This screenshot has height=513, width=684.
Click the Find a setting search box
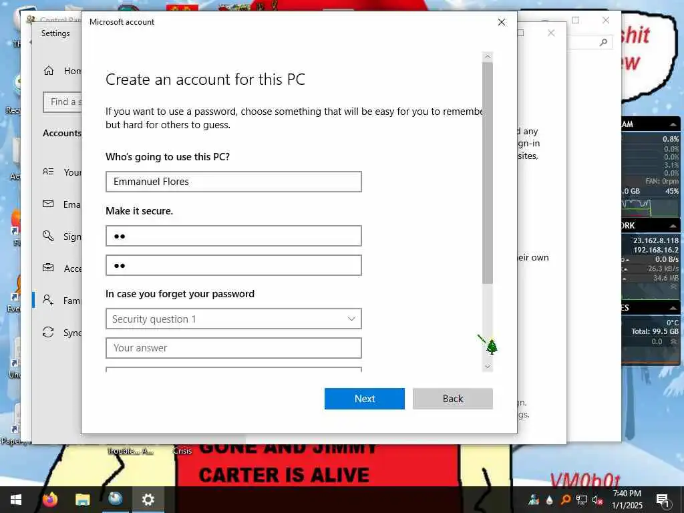62,102
